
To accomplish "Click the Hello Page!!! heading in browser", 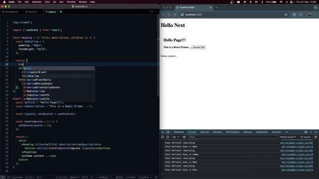I will click(174, 40).
